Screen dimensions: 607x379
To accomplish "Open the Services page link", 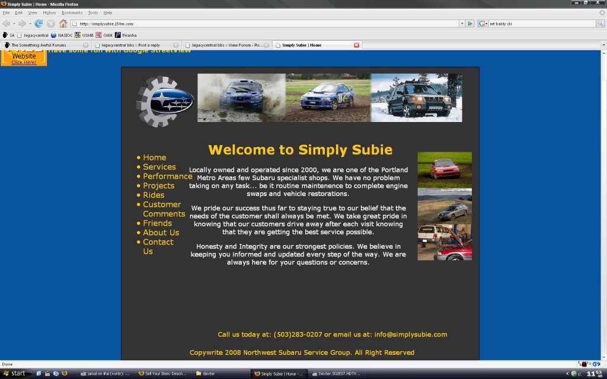I will pyautogui.click(x=159, y=166).
